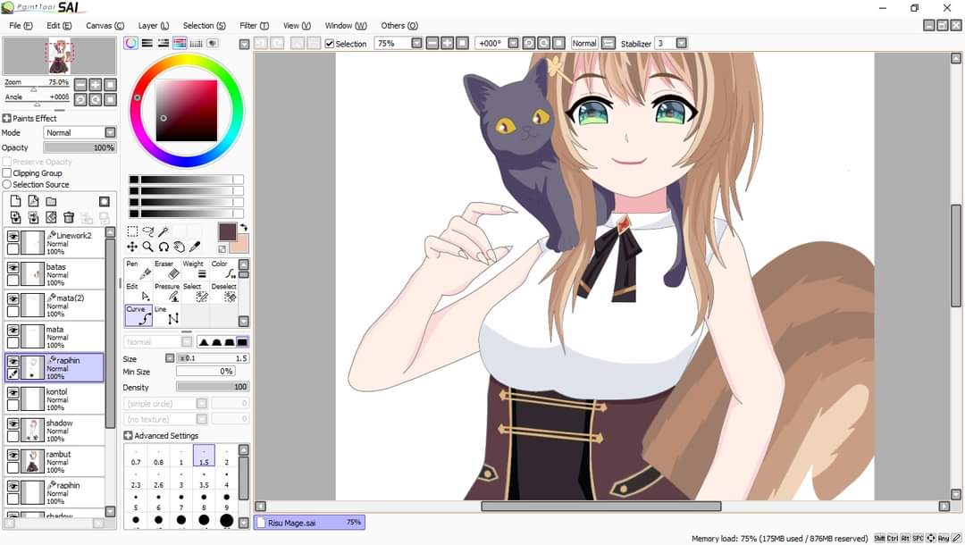Open the canvas zoom 75% dropdown
The width and height of the screenshot is (965, 545).
coord(416,43)
